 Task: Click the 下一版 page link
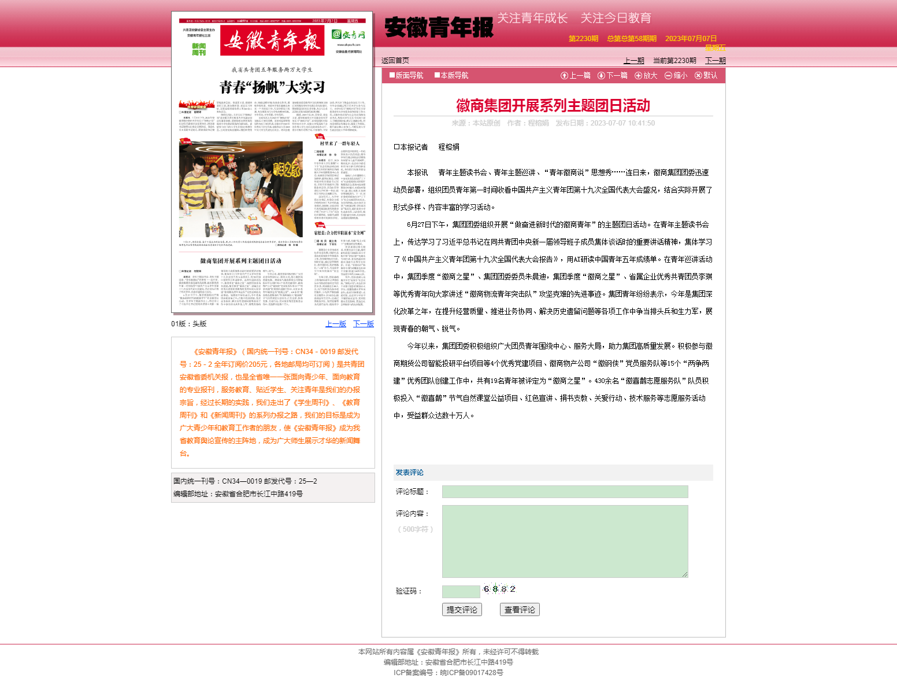(x=364, y=324)
